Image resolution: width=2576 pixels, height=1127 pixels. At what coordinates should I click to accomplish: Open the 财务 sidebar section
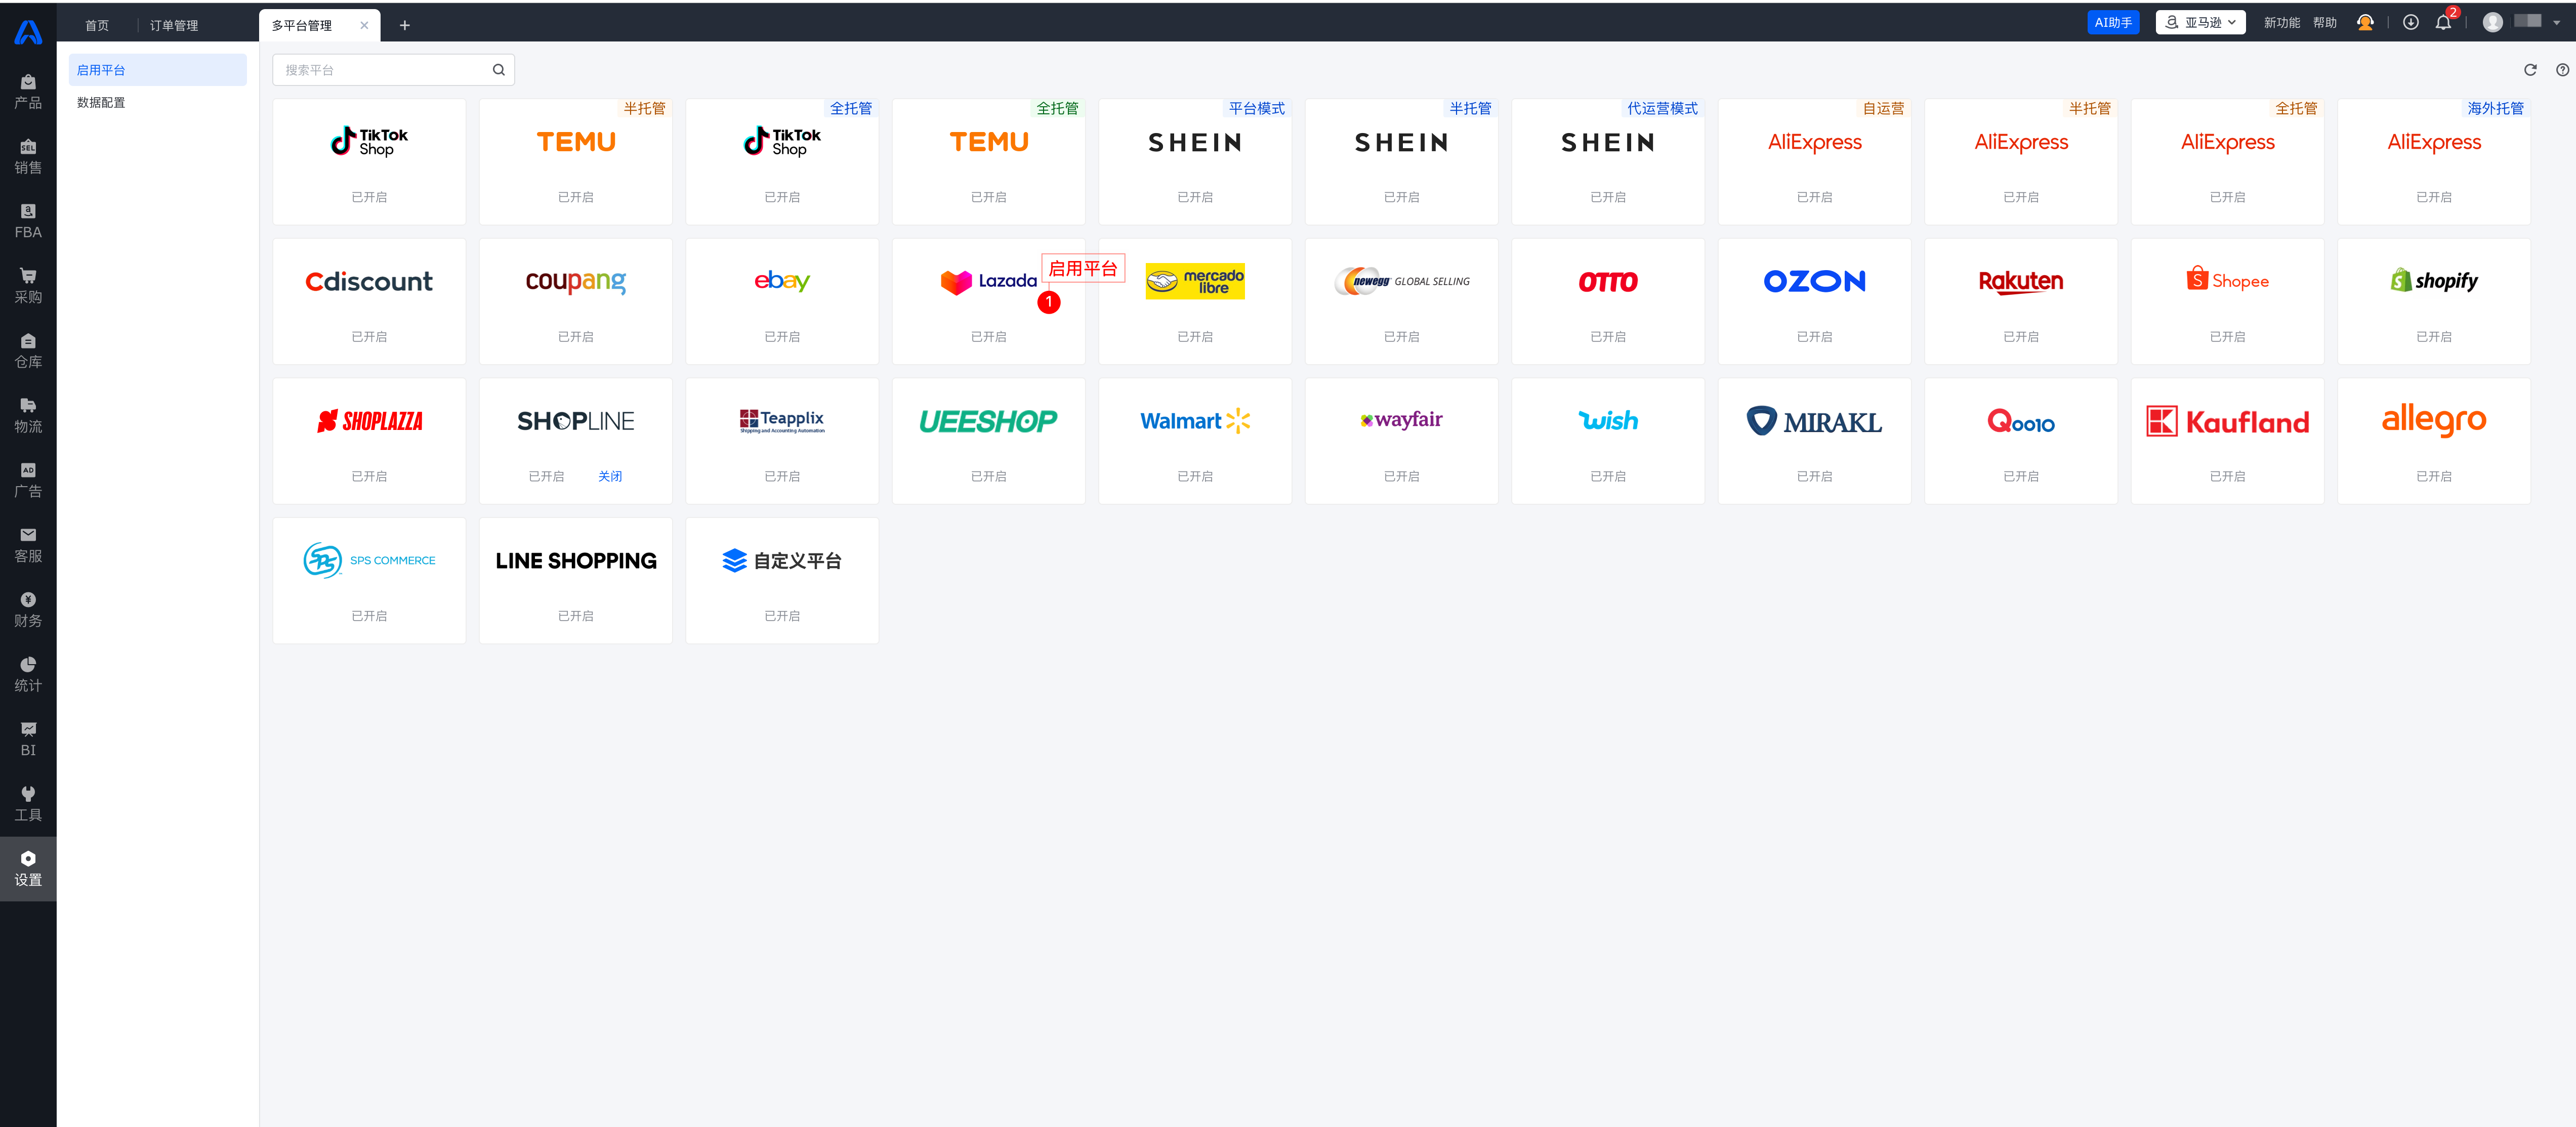tap(28, 611)
